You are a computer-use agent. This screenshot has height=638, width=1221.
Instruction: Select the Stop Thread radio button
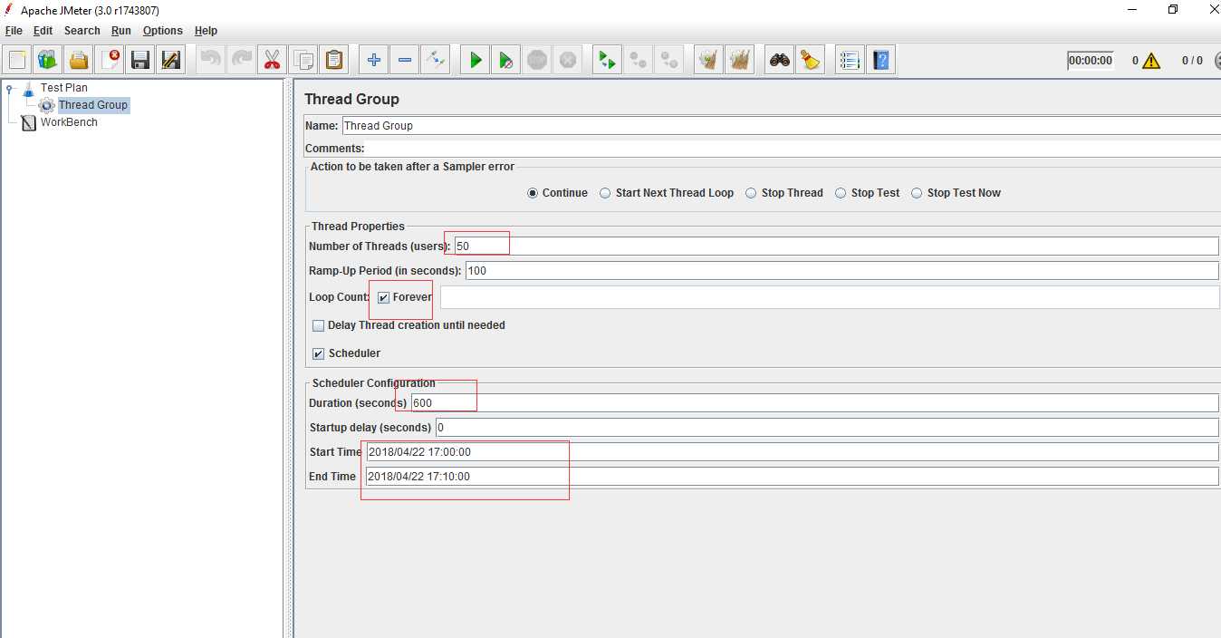tap(752, 193)
